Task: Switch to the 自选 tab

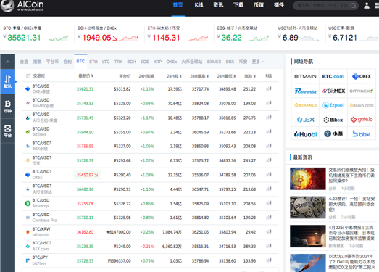Action: 24,62
